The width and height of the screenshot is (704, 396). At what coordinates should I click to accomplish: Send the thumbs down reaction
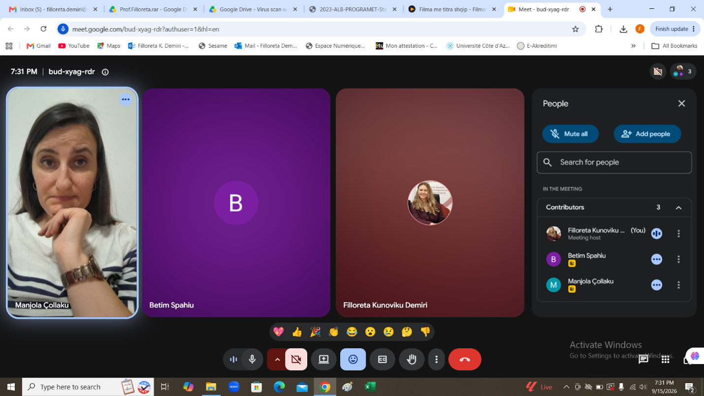pyautogui.click(x=425, y=332)
